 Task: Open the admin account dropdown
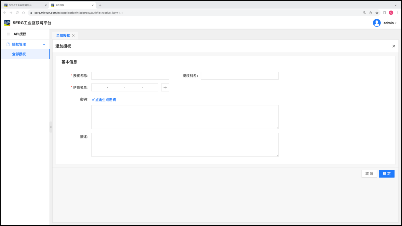[x=390, y=23]
